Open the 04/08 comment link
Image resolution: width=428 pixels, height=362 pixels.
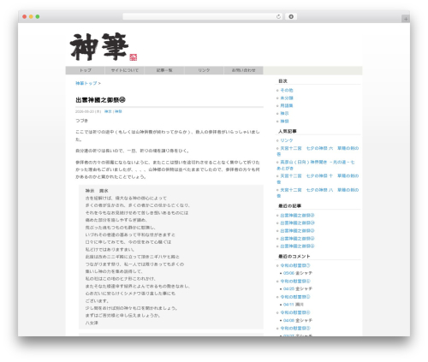coord(288,320)
